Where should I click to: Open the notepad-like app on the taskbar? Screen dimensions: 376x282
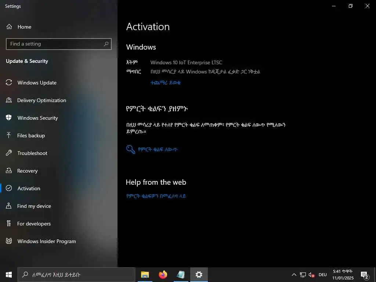[181, 275]
